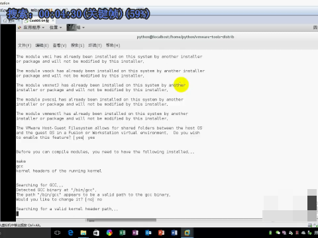Open the 查看(V) terminal menu
This screenshot has height=238, width=318.
click(x=60, y=46)
